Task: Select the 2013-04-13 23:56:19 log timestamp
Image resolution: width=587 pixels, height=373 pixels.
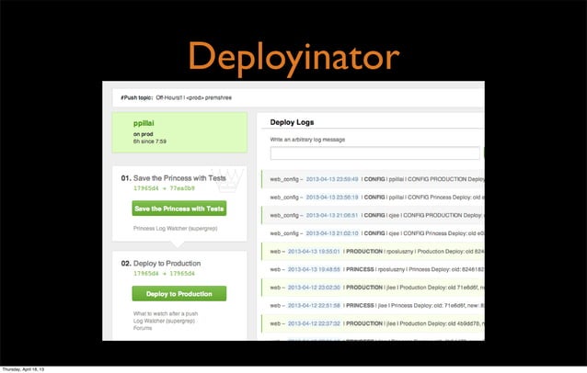Action: click(x=332, y=198)
